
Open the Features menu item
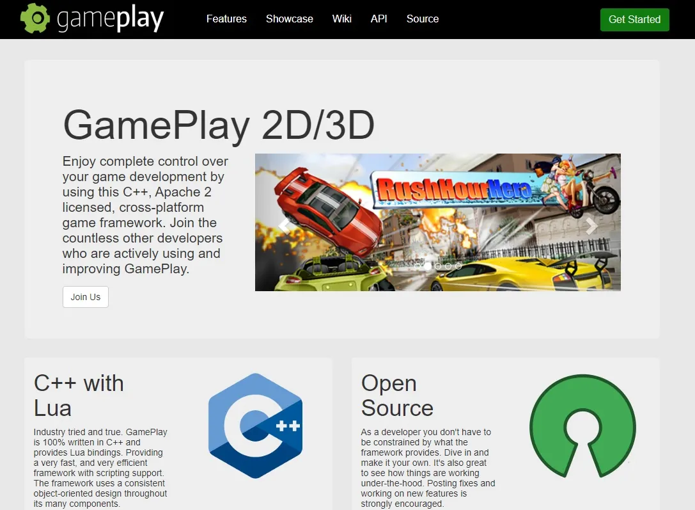click(226, 19)
